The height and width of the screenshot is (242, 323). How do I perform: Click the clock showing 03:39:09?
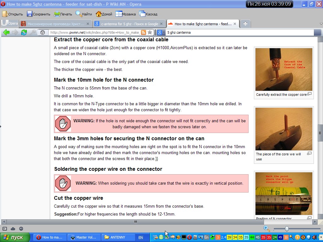pyautogui.click(x=269, y=4)
